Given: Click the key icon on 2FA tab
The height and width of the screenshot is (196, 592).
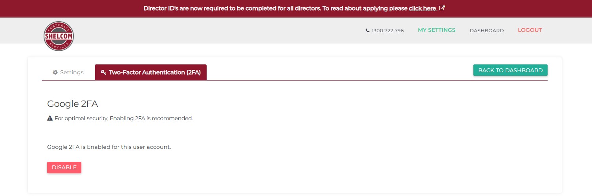Looking at the screenshot, I should (104, 72).
